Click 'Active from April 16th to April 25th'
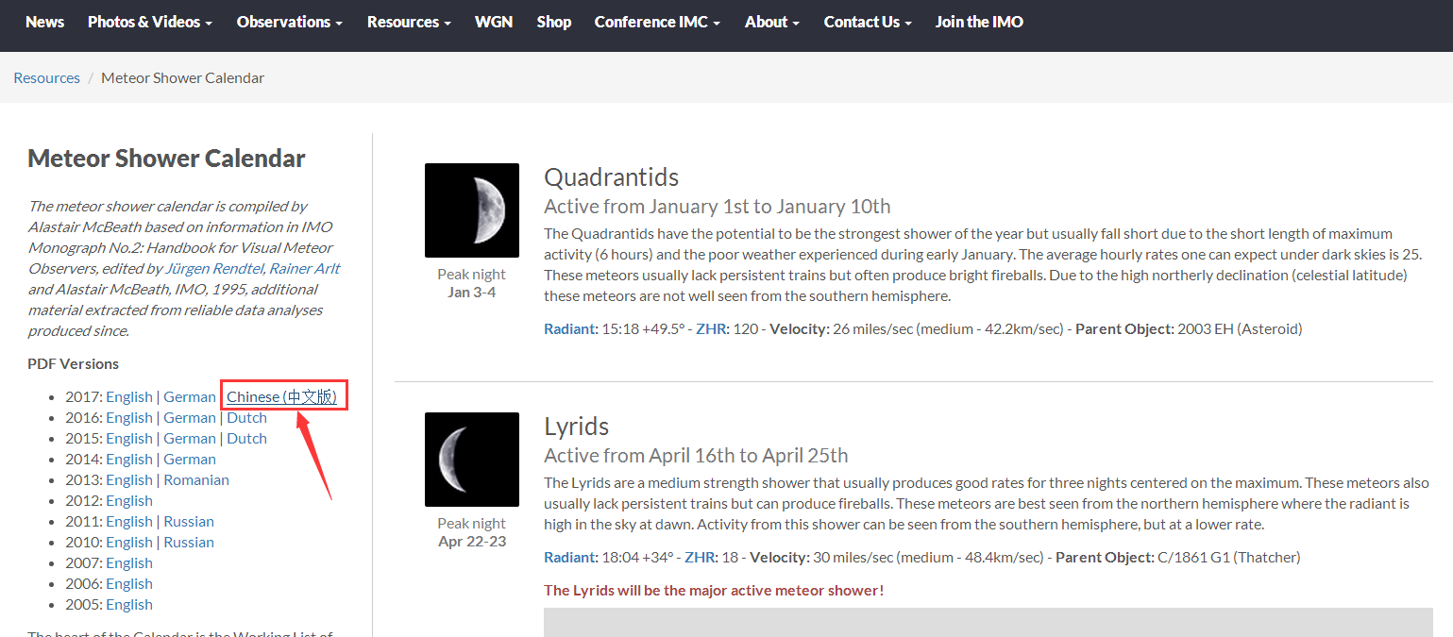This screenshot has height=637, width=1453. (696, 455)
